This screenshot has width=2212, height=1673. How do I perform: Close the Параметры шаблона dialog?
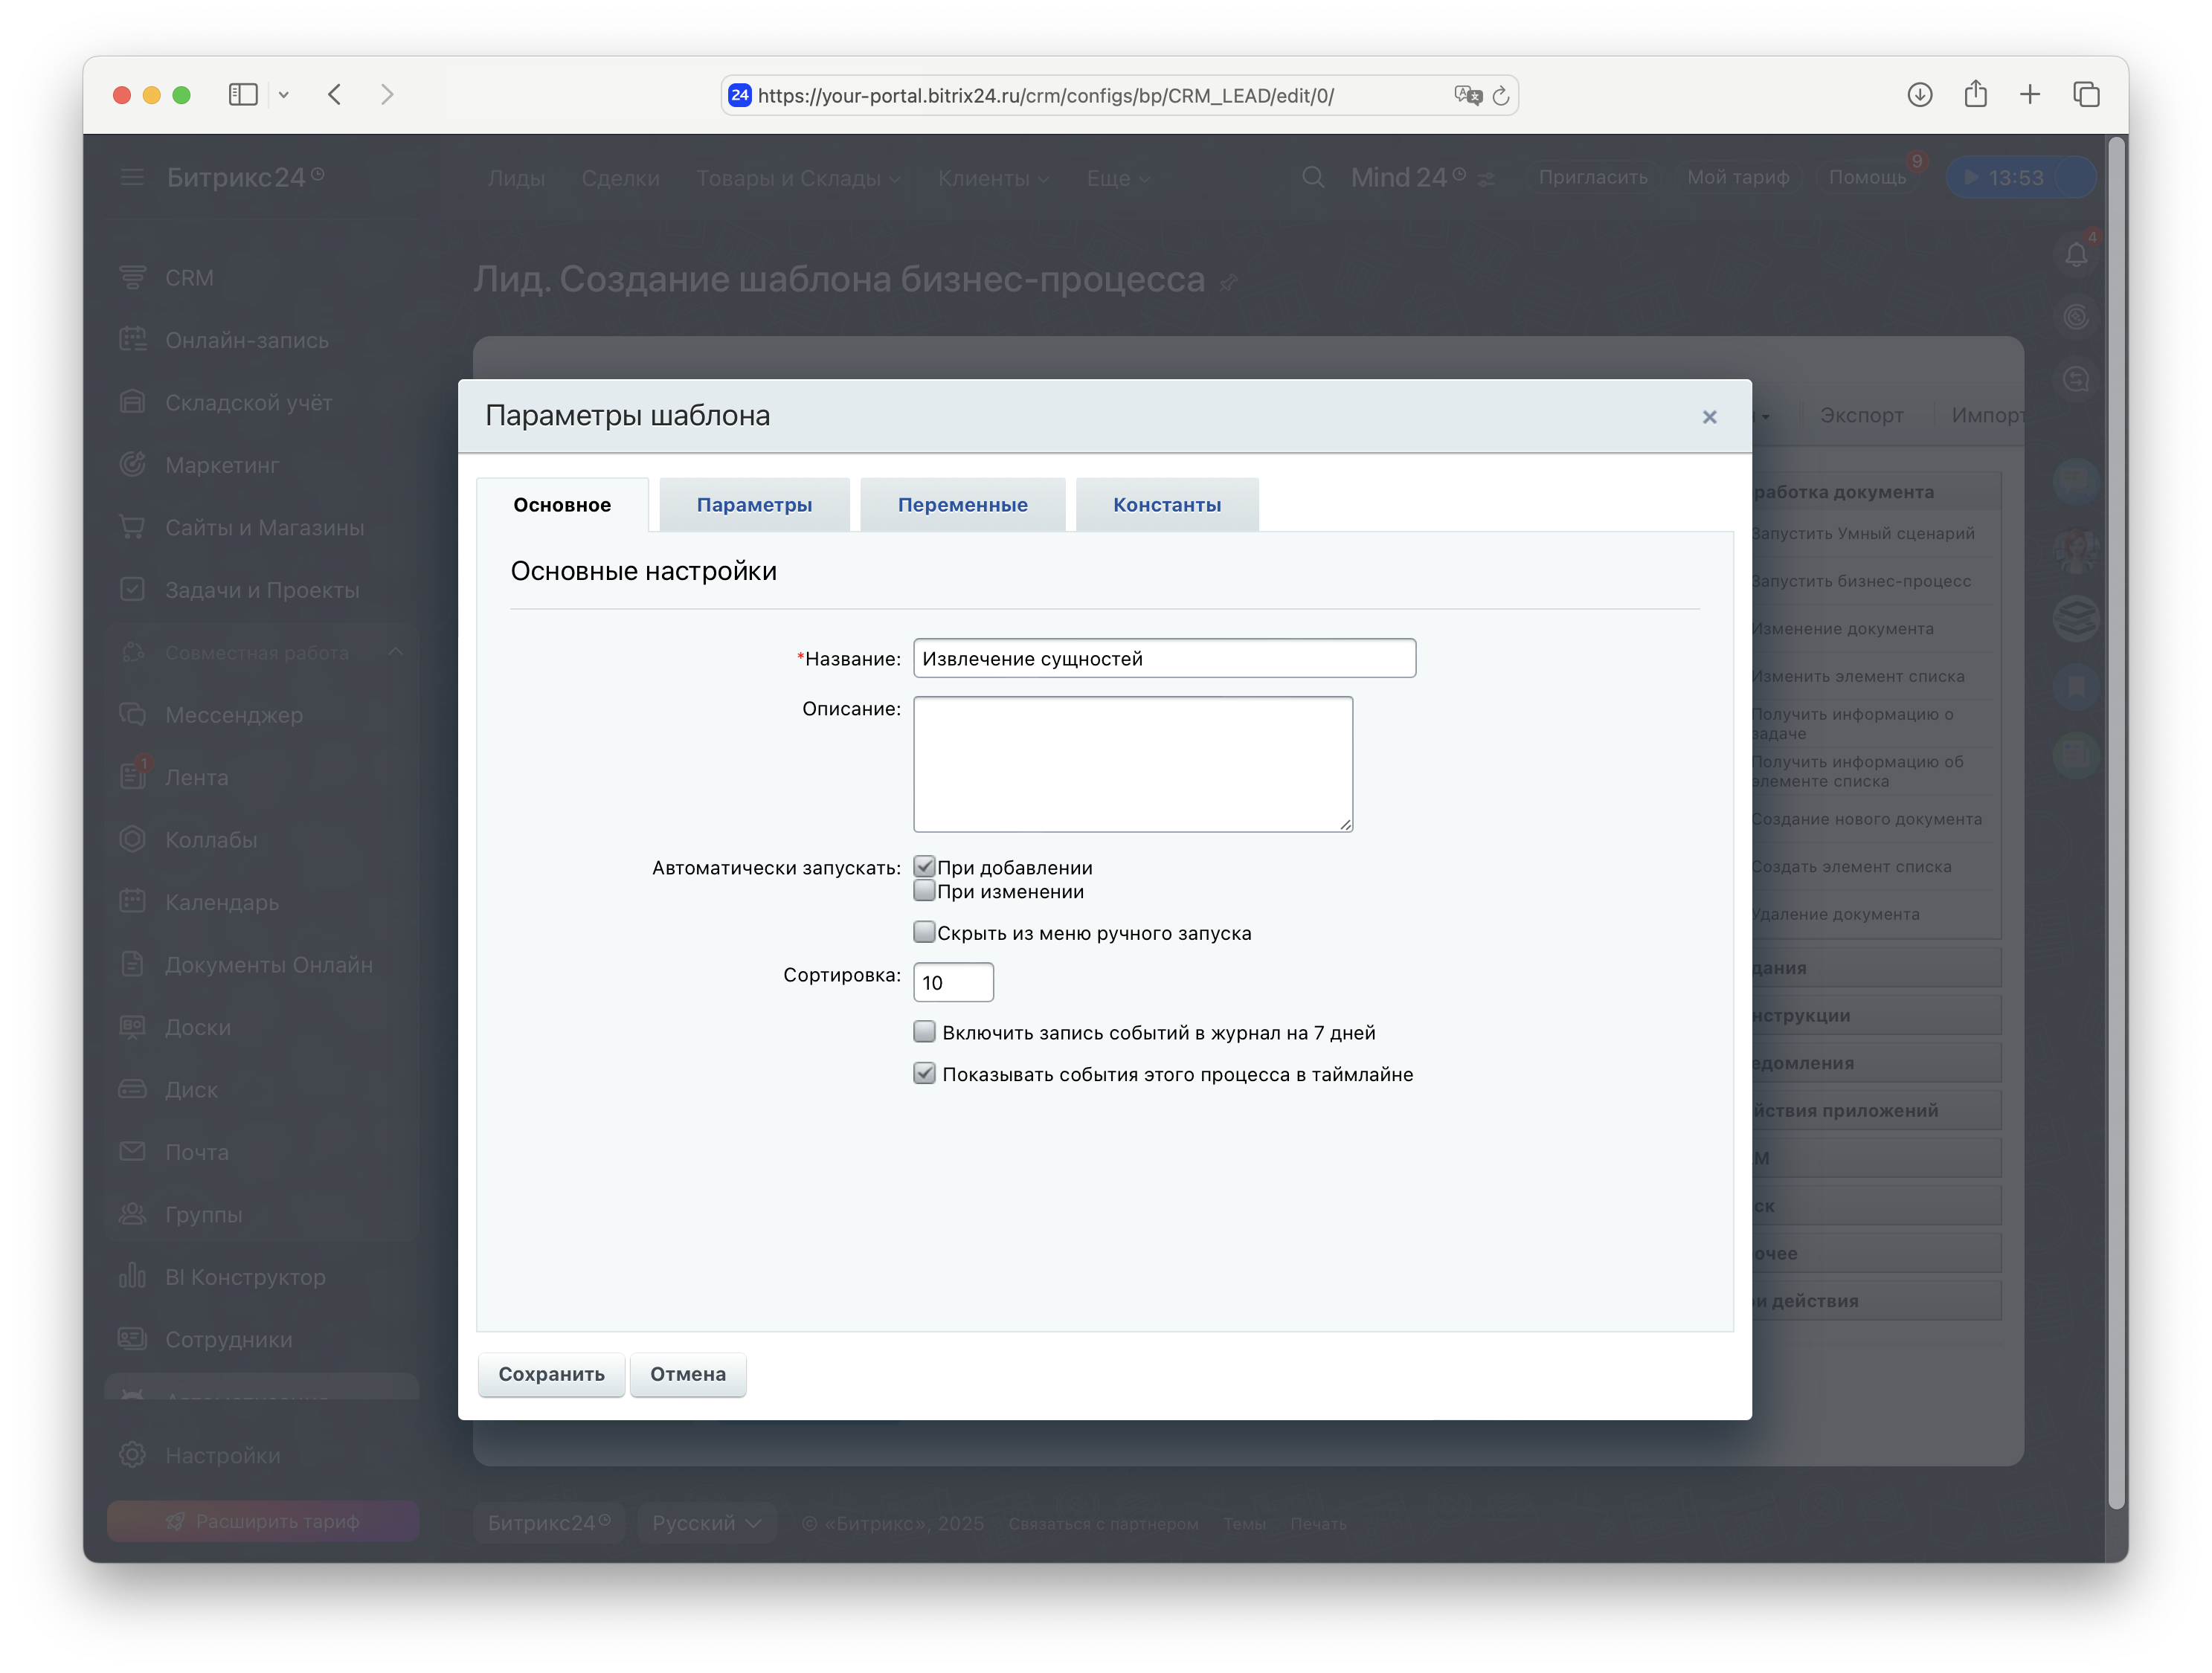(1709, 416)
